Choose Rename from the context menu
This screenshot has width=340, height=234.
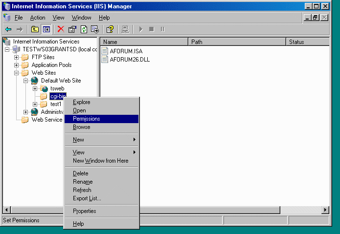pyautogui.click(x=101, y=182)
